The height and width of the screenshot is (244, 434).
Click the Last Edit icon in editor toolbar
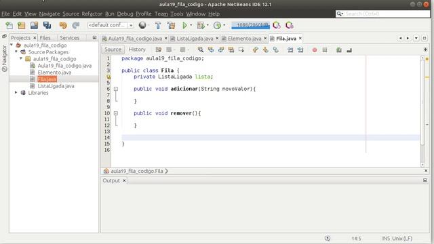pos(159,49)
